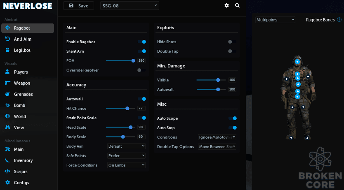Click the Players person icon
The height and width of the screenshot is (190, 344).
pos(7,72)
